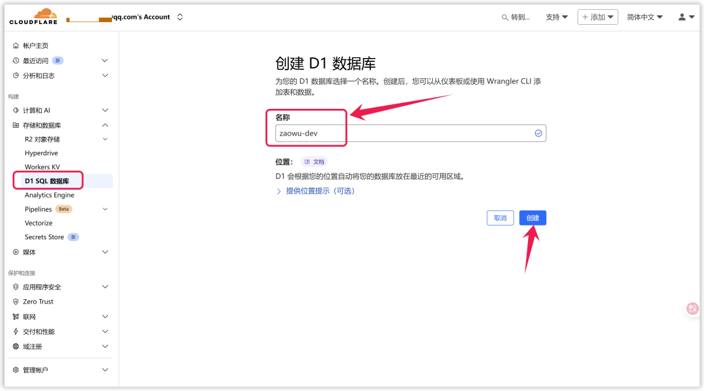The width and height of the screenshot is (704, 391).
Task: Click the globe icon beside 域注册
Action: coord(16,347)
